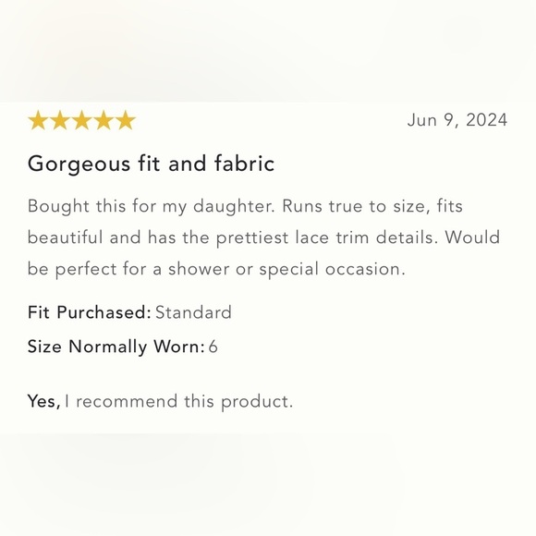536x536 pixels.
Task: Select the 'Gorgeous fit and fabric' review title
Action: (x=151, y=164)
